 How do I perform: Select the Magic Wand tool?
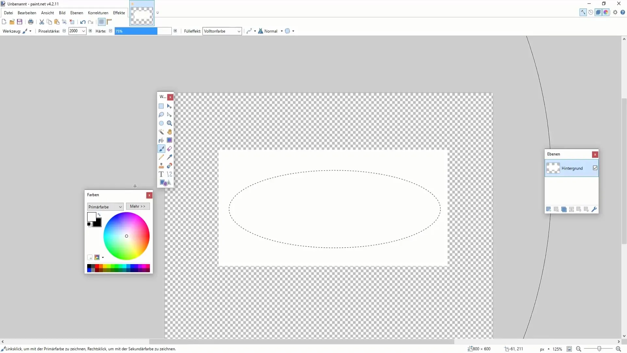161,132
